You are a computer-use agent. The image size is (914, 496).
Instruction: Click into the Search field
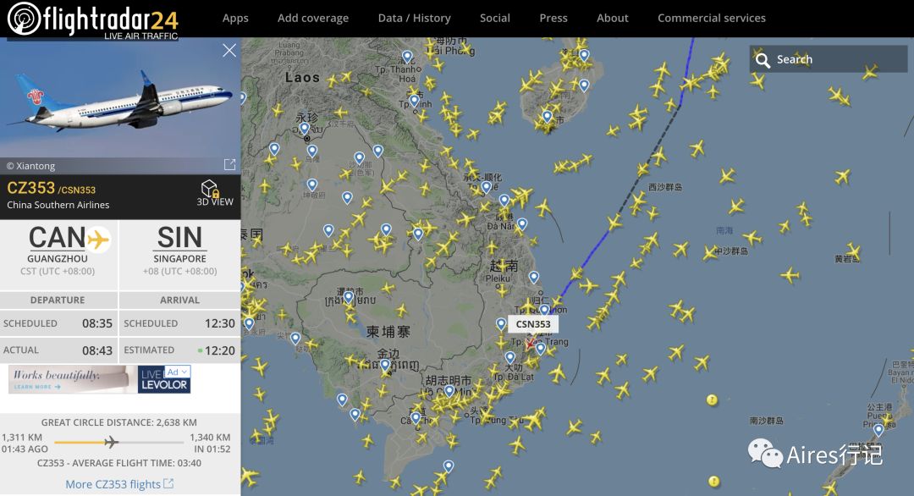click(829, 59)
